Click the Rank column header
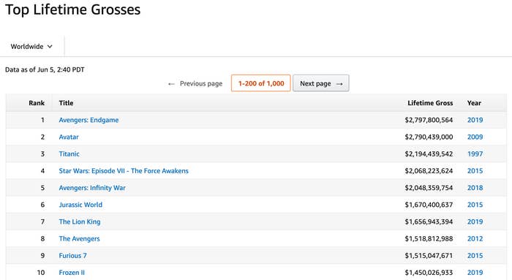Screen dimensions: 512x280 pos(37,103)
